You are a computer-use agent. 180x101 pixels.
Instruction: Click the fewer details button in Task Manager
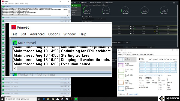pyautogui.click(x=121, y=94)
